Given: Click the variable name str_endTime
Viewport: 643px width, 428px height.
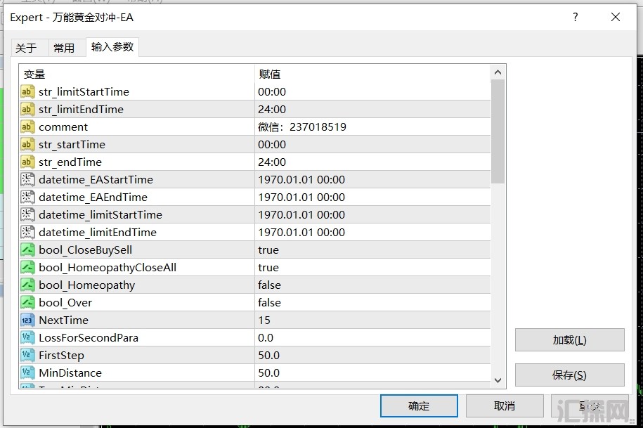Looking at the screenshot, I should coord(70,162).
